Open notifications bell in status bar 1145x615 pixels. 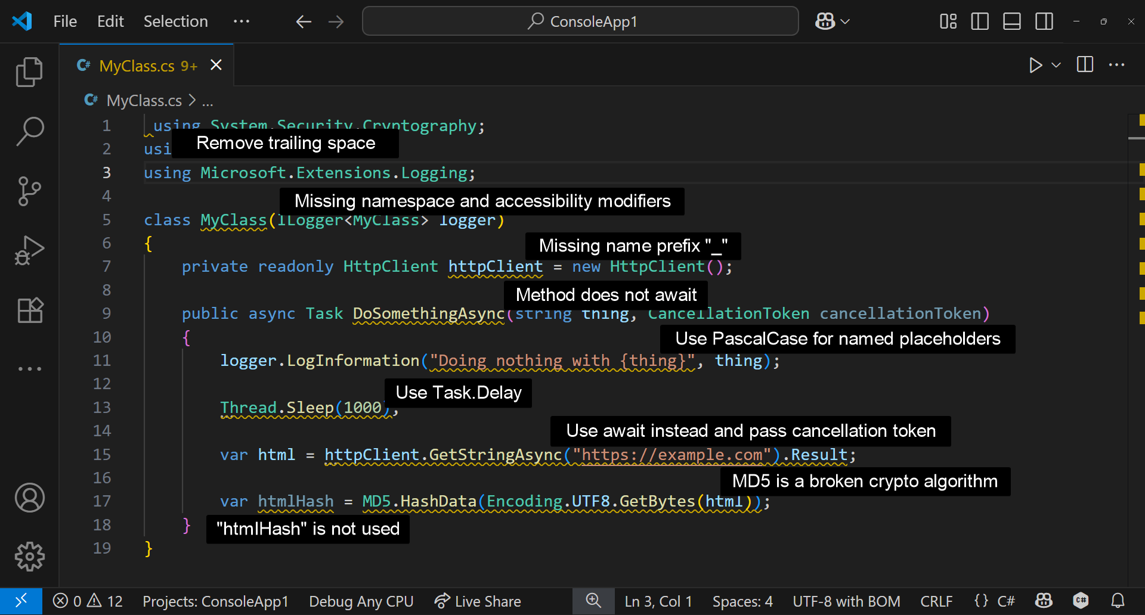[1118, 601]
